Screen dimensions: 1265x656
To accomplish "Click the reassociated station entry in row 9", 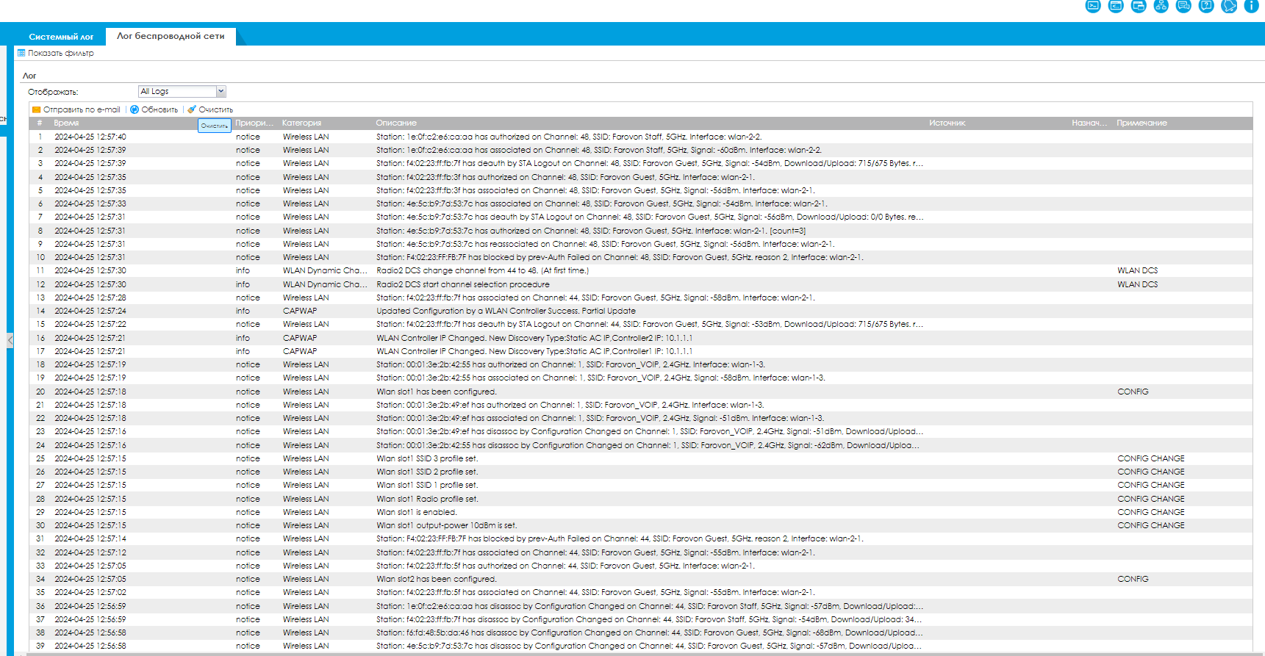I will (x=605, y=244).
